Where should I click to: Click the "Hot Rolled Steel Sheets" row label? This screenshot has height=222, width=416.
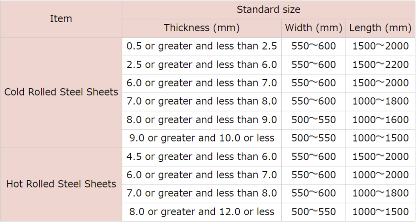point(61,184)
